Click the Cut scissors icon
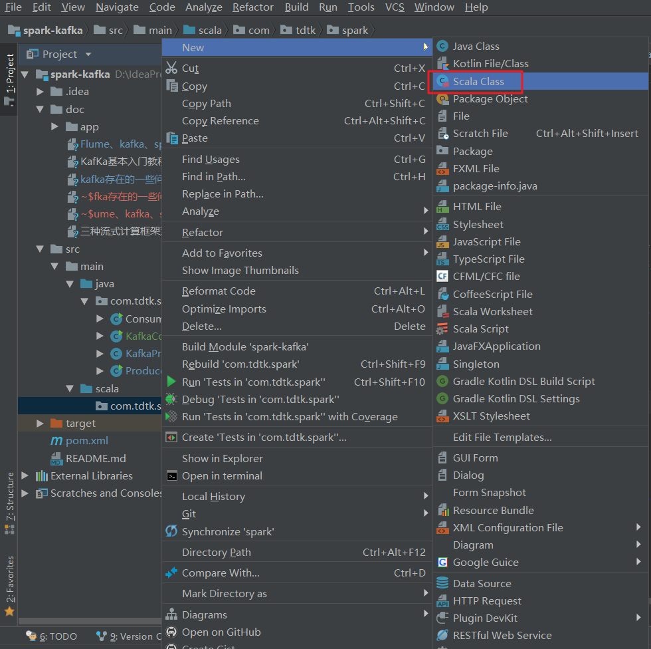Image resolution: width=651 pixels, height=649 pixels. pos(171,68)
